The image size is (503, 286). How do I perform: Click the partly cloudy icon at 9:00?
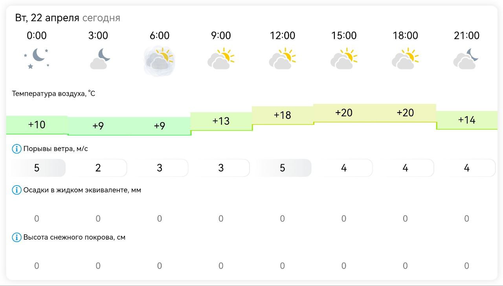pyautogui.click(x=221, y=58)
